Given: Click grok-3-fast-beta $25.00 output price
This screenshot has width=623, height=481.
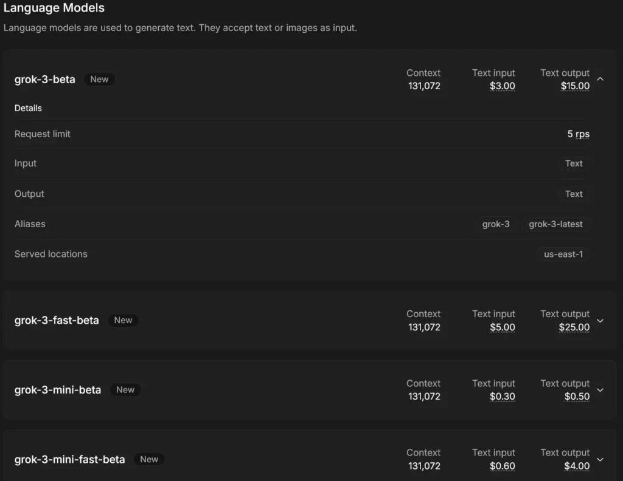Looking at the screenshot, I should coord(574,327).
